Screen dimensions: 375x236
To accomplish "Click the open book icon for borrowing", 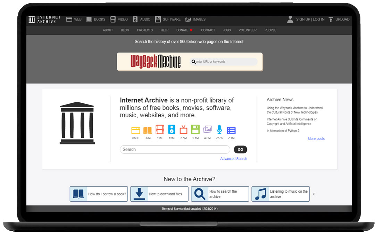I will pos(78,194).
